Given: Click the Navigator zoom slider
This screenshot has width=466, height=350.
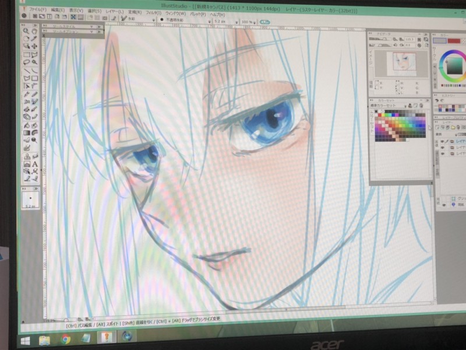Looking at the screenshot, I should tap(380, 39).
